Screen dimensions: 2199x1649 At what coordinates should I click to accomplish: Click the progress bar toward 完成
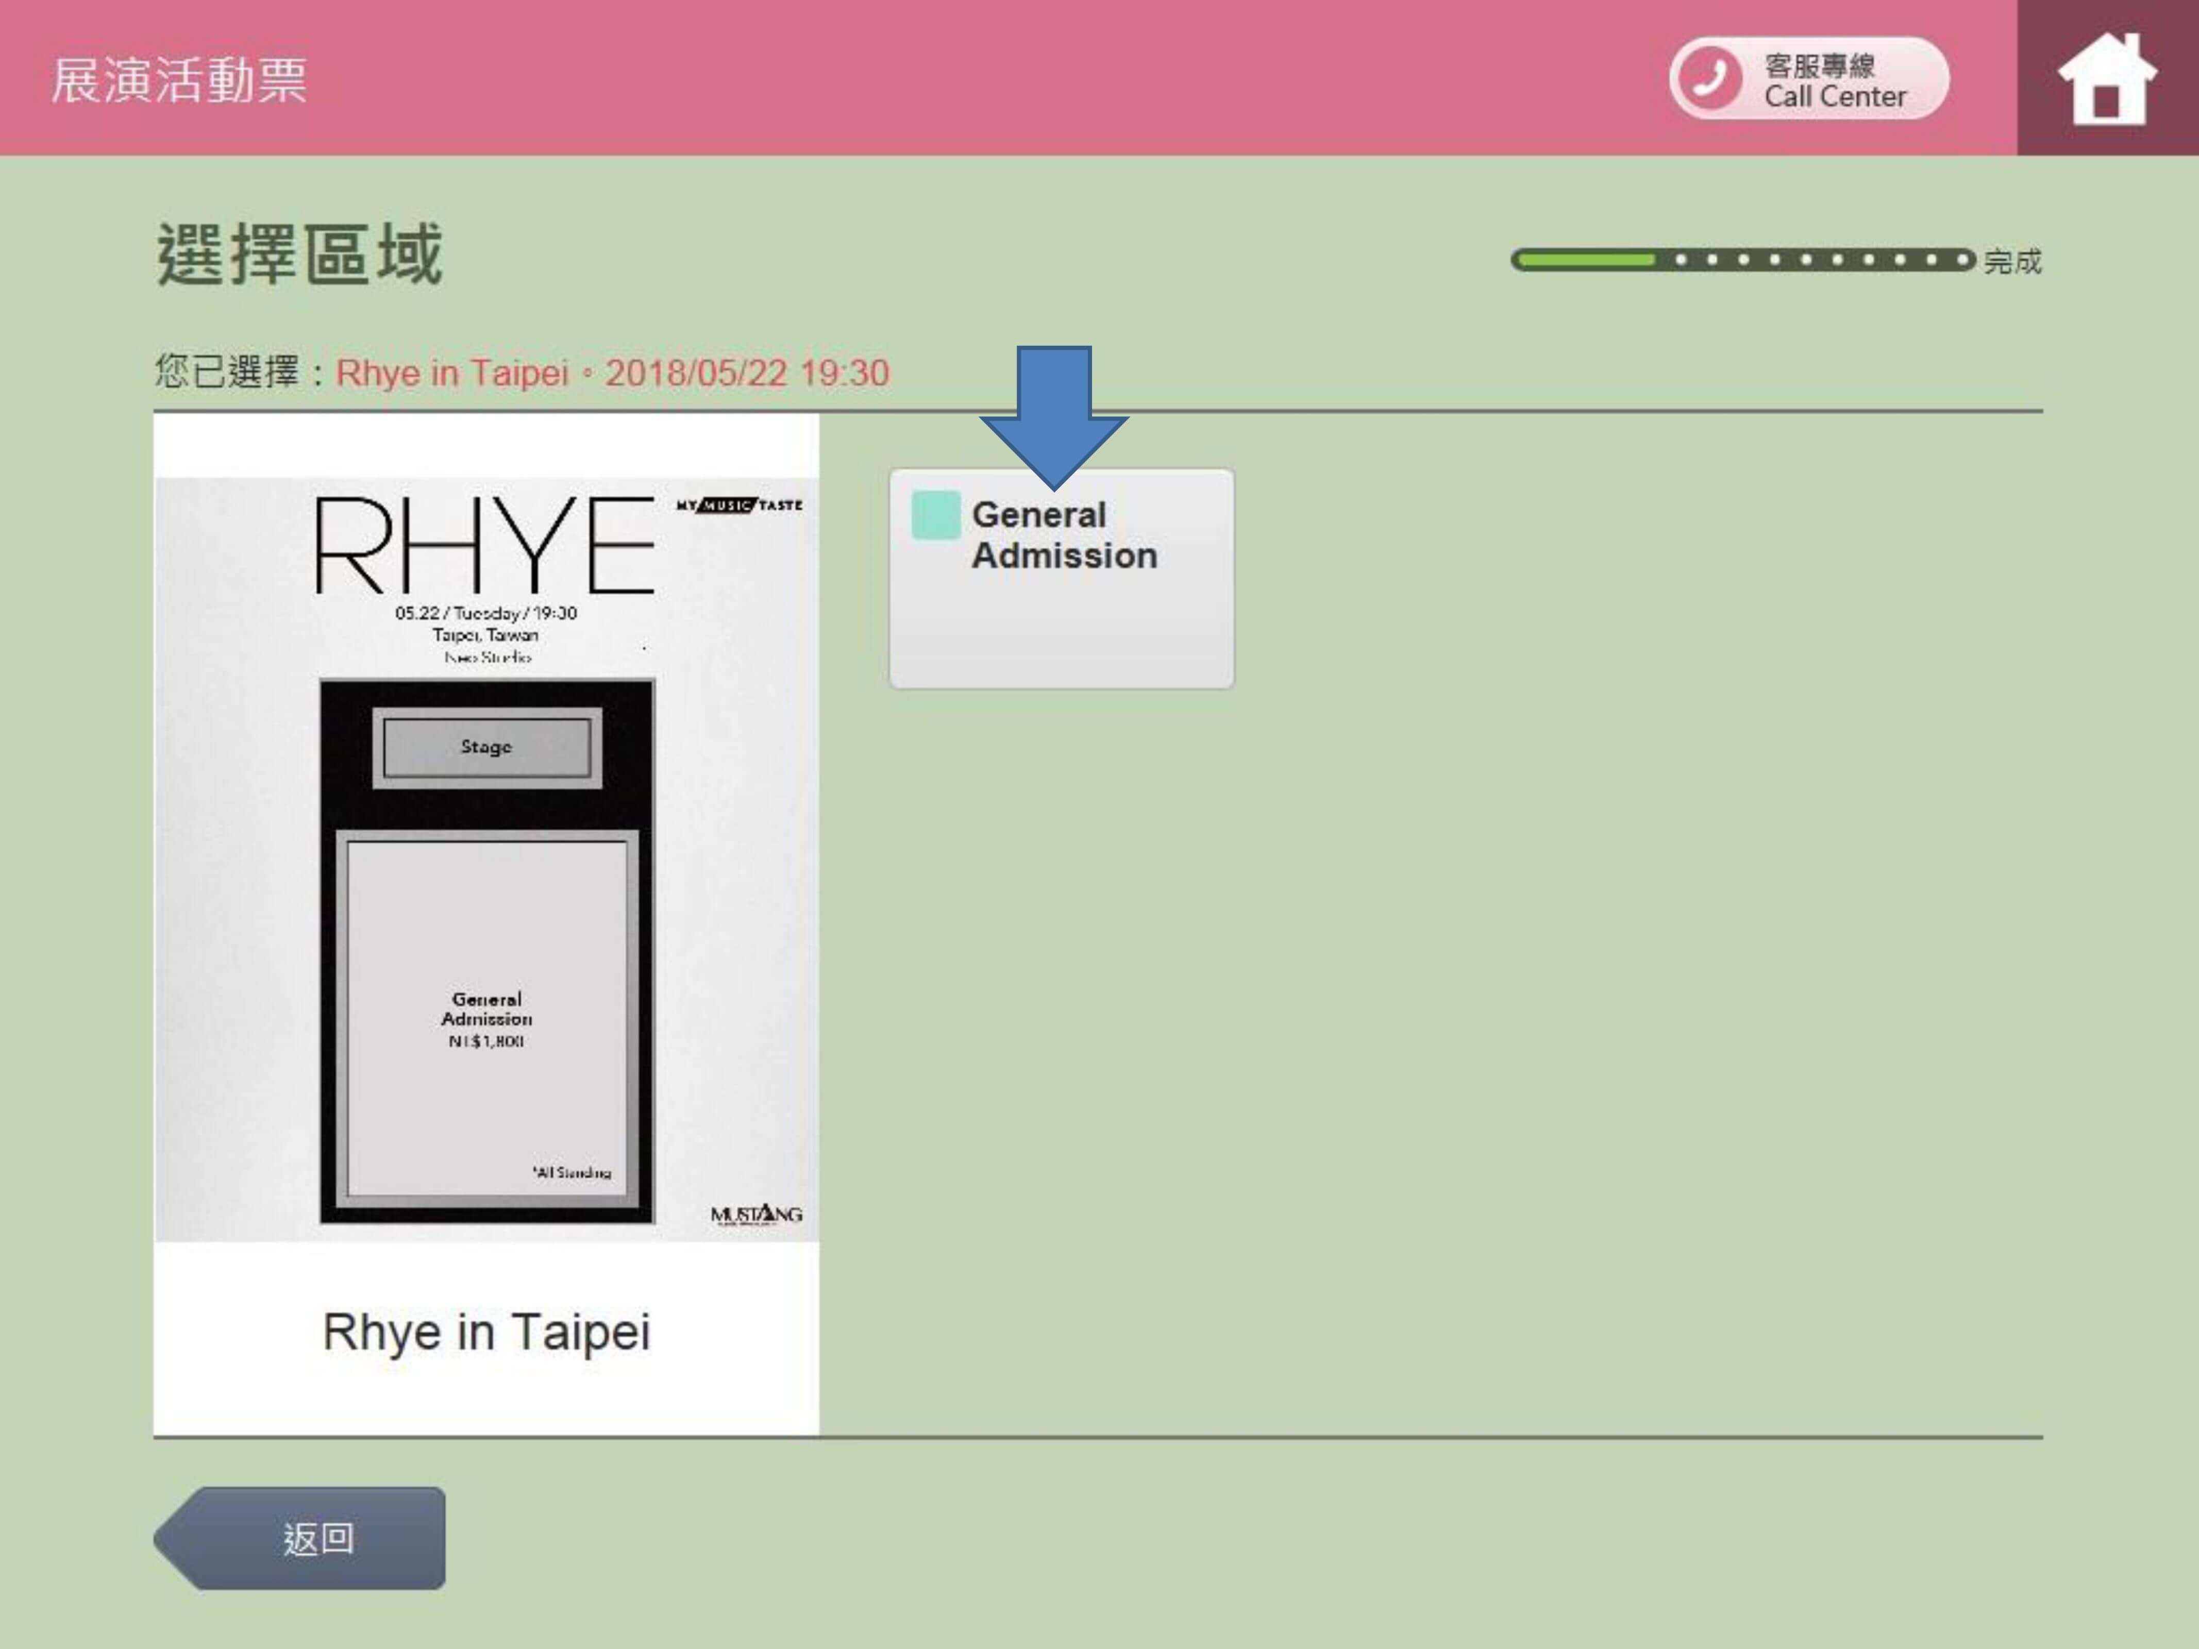tap(1740, 260)
